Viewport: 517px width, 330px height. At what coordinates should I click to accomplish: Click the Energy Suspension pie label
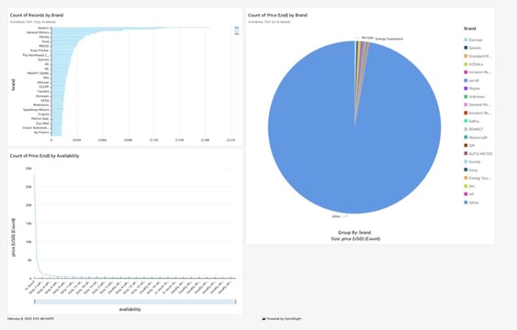(389, 38)
